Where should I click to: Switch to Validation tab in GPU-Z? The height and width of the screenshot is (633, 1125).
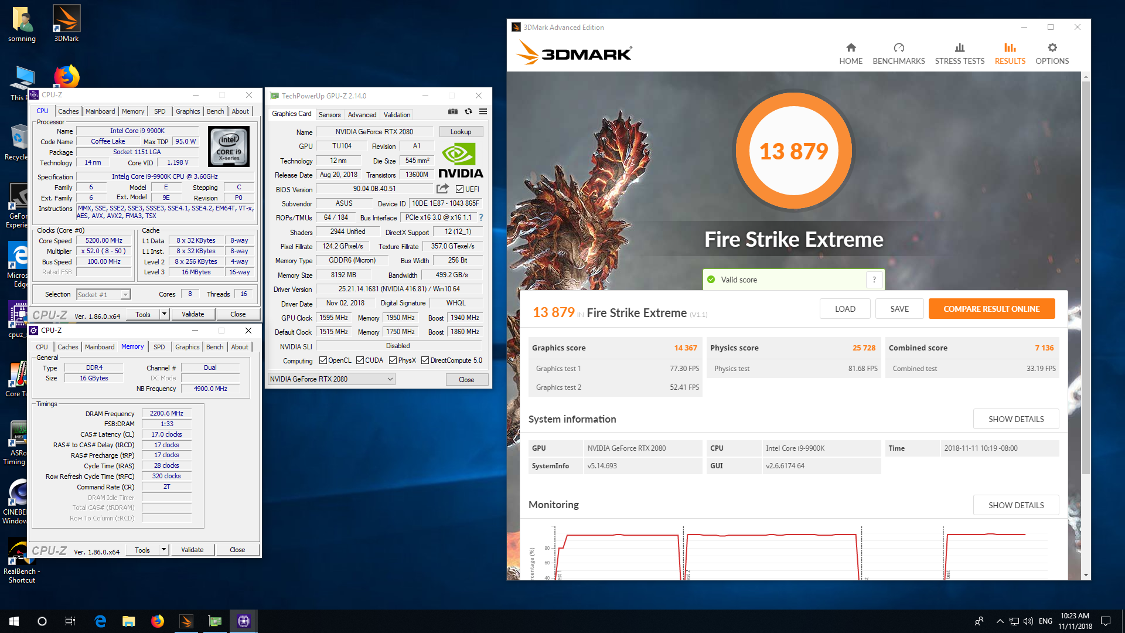pyautogui.click(x=397, y=115)
